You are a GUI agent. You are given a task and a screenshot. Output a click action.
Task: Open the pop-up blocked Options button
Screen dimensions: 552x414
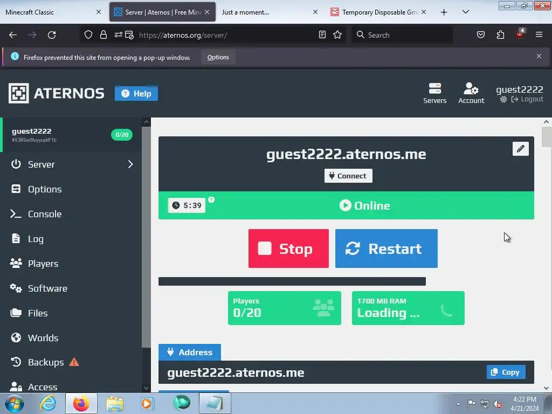coord(218,57)
